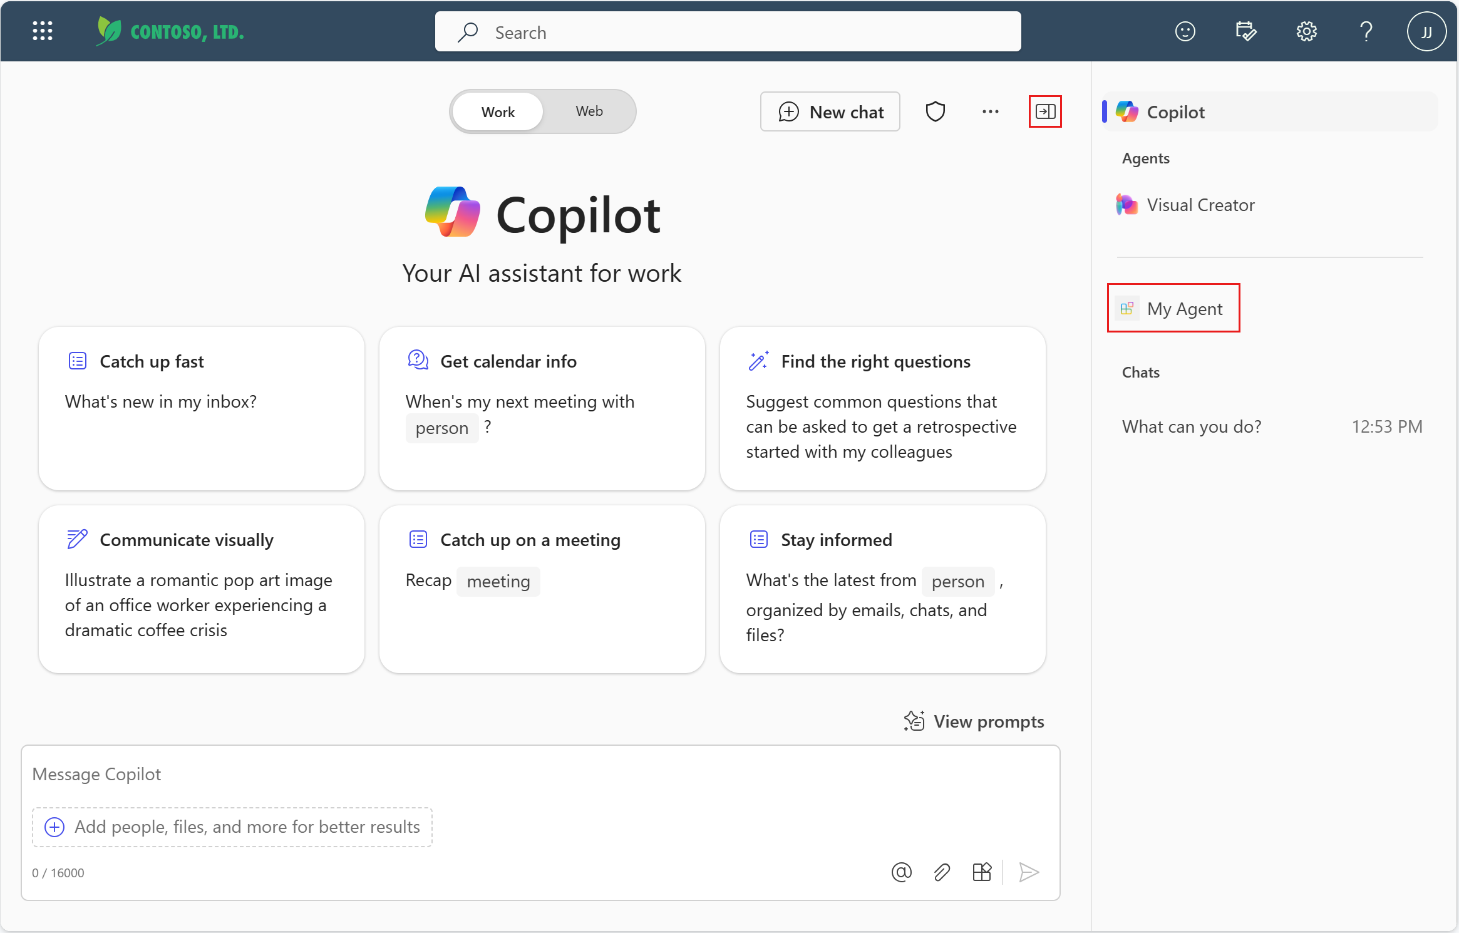The width and height of the screenshot is (1459, 933).
Task: Open Visual Creator agent
Action: click(1202, 205)
